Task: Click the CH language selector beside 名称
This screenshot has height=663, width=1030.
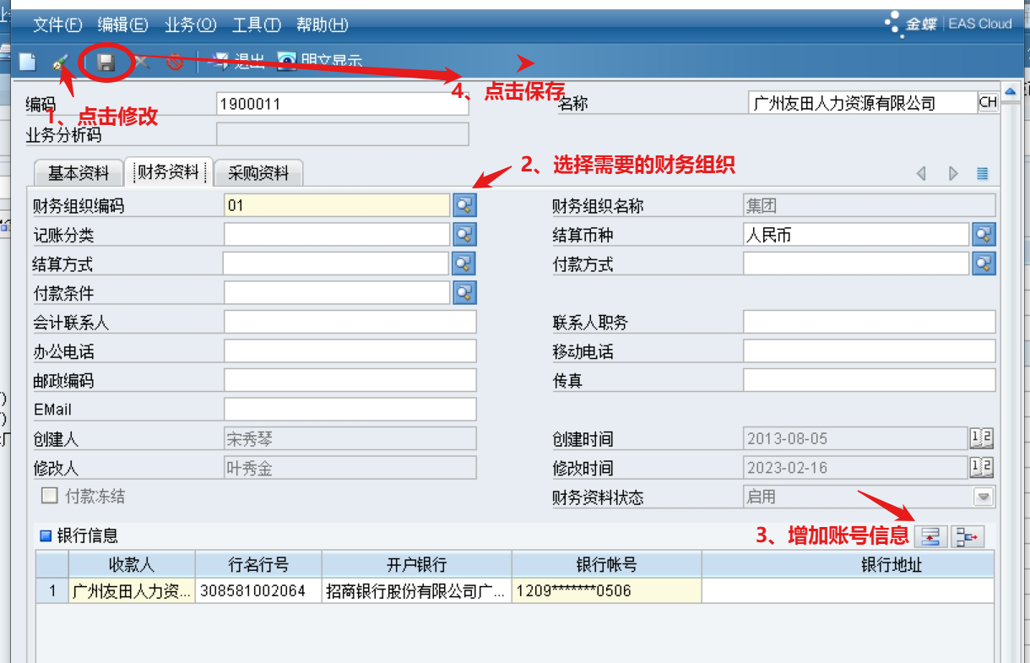Action: pyautogui.click(x=988, y=103)
